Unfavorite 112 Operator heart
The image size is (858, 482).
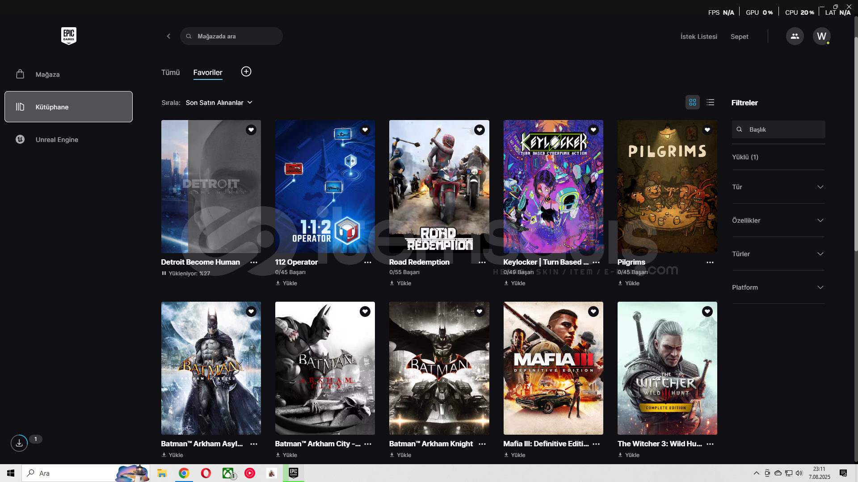click(365, 130)
